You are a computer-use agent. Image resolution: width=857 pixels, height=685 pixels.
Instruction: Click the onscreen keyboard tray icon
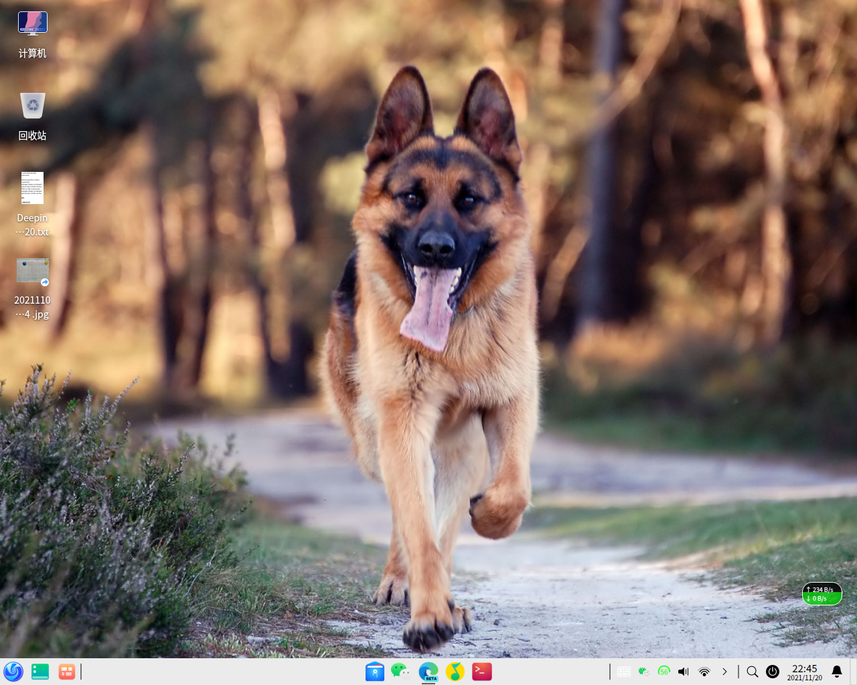pyautogui.click(x=623, y=672)
